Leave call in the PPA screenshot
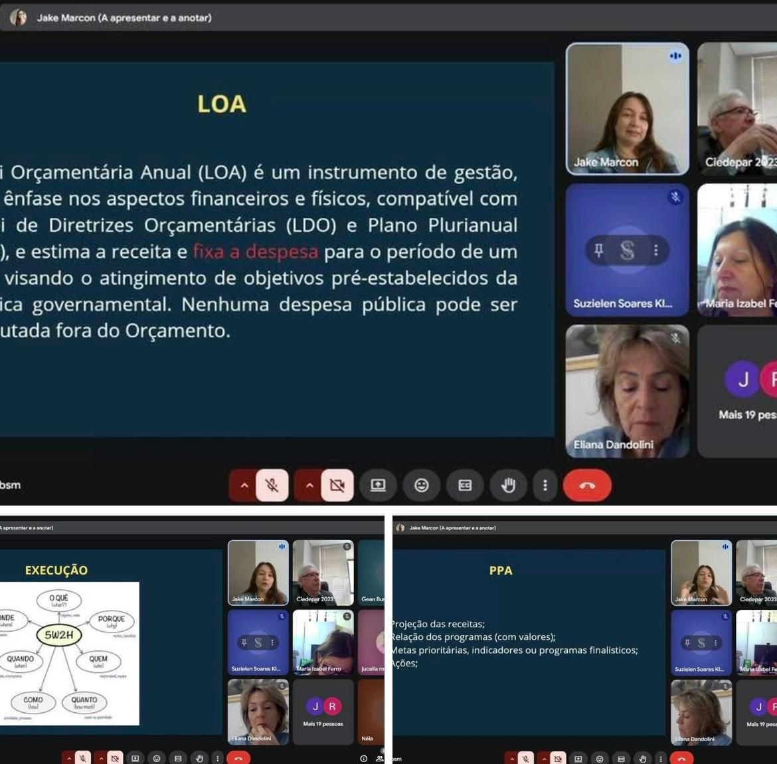The image size is (777, 764). 681,758
